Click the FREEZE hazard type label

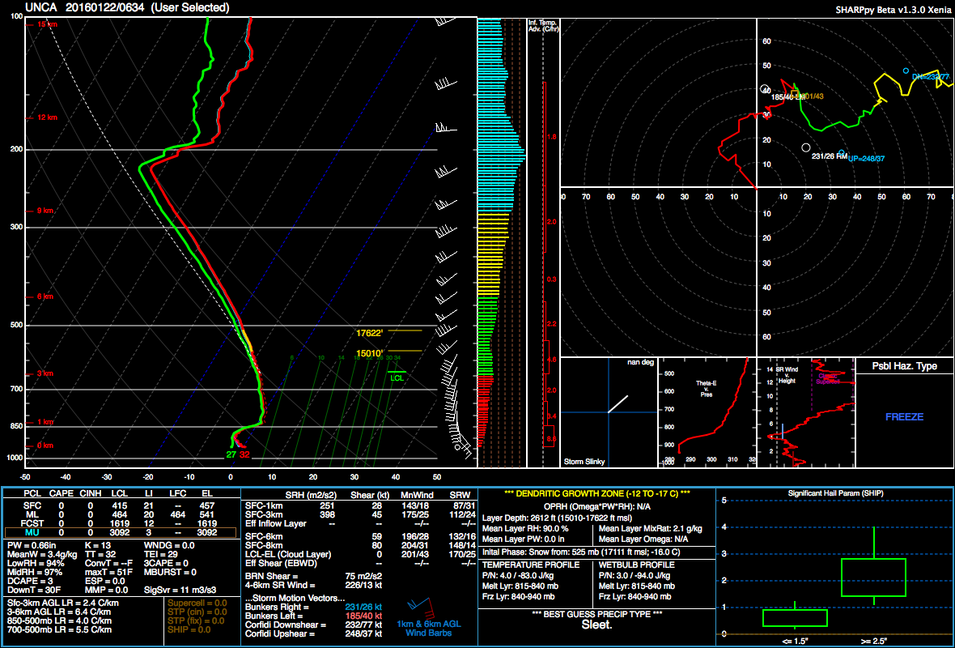pos(905,417)
